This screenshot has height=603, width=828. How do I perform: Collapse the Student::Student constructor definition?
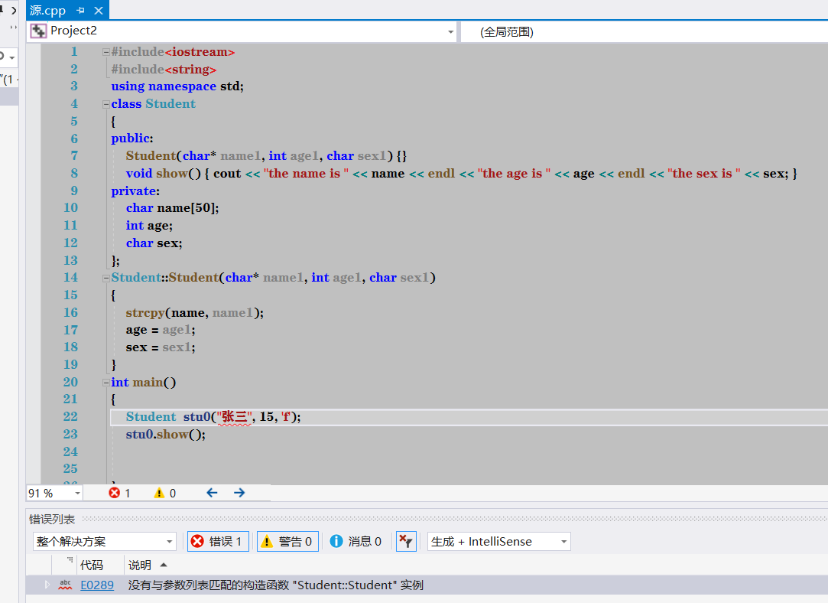pyautogui.click(x=106, y=278)
